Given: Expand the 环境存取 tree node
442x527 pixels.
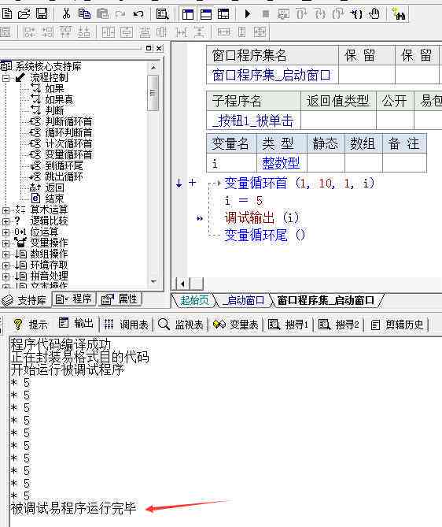Looking at the screenshot, I should [x=6, y=265].
